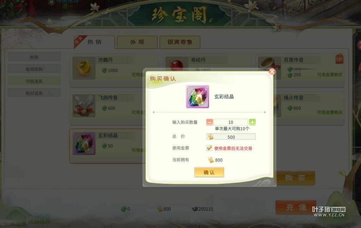The image size is (361, 228).
Task: Confirm purchase with 确认 button
Action: point(209,172)
